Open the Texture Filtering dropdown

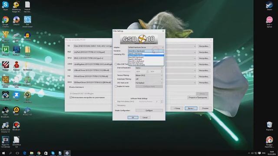pos(149,75)
